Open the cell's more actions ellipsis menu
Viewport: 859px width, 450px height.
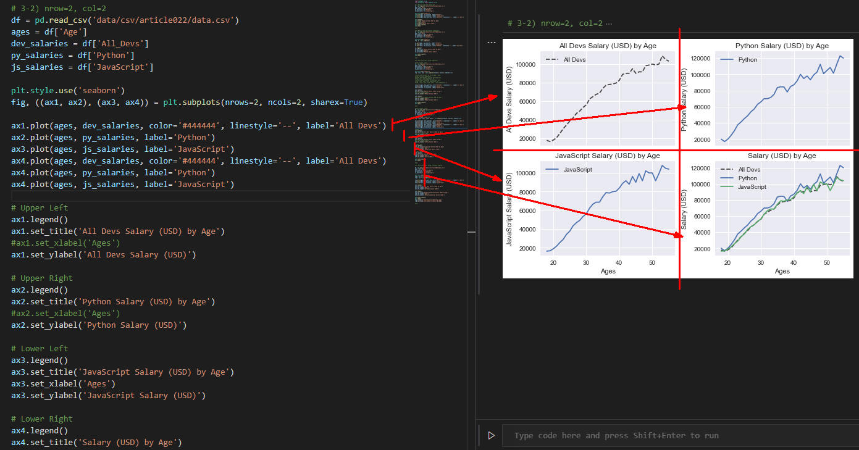492,43
